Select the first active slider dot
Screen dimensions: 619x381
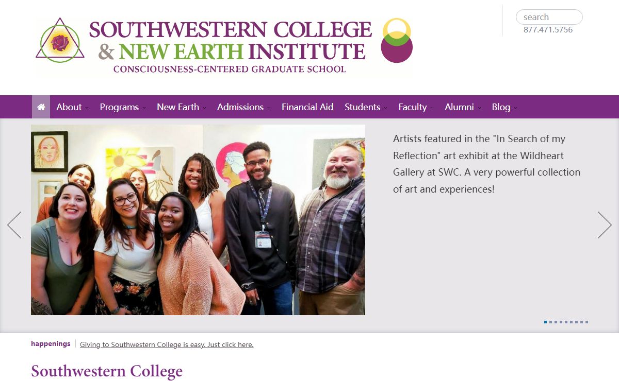pos(545,322)
